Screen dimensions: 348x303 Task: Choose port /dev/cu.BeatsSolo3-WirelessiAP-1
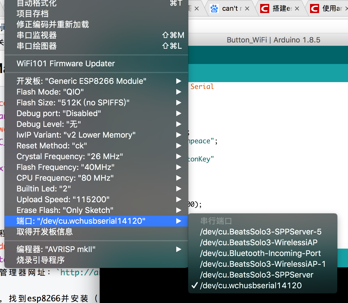click(x=263, y=264)
